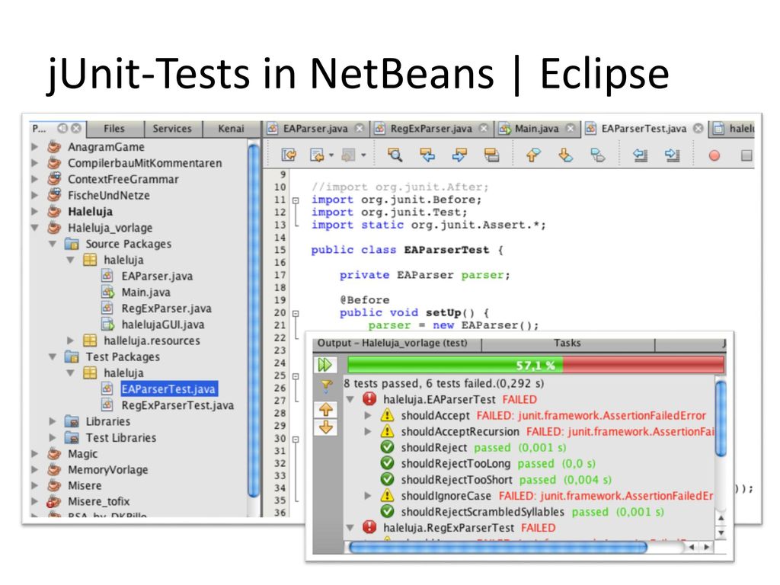This screenshot has width=780, height=585.
Task: Click the red error icon beside haleluja.EAParserTest
Action: point(369,399)
